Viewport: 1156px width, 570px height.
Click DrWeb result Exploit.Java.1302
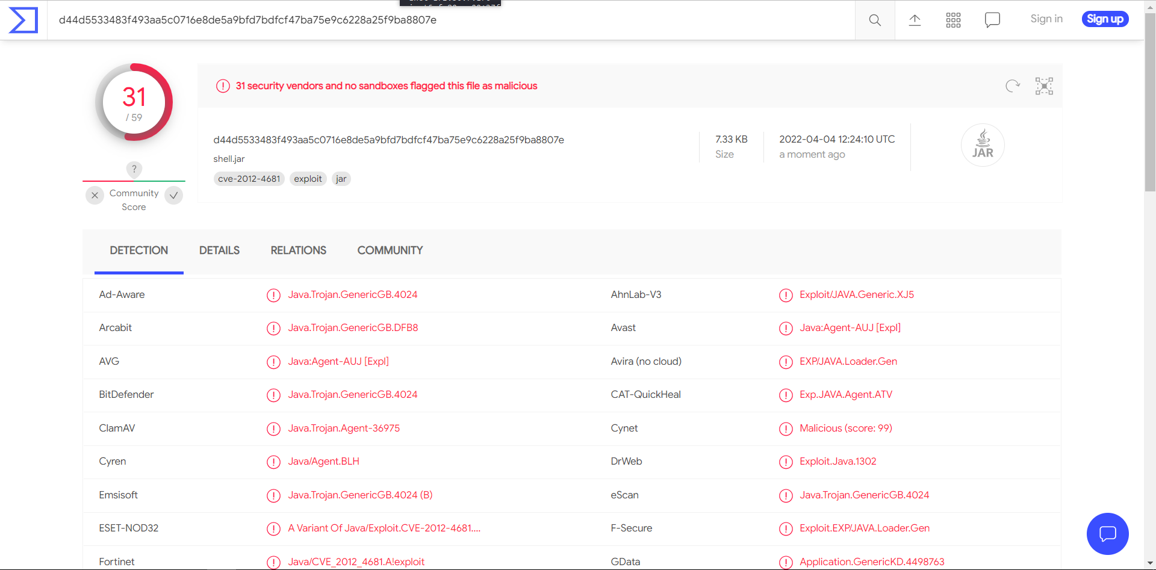pos(838,461)
